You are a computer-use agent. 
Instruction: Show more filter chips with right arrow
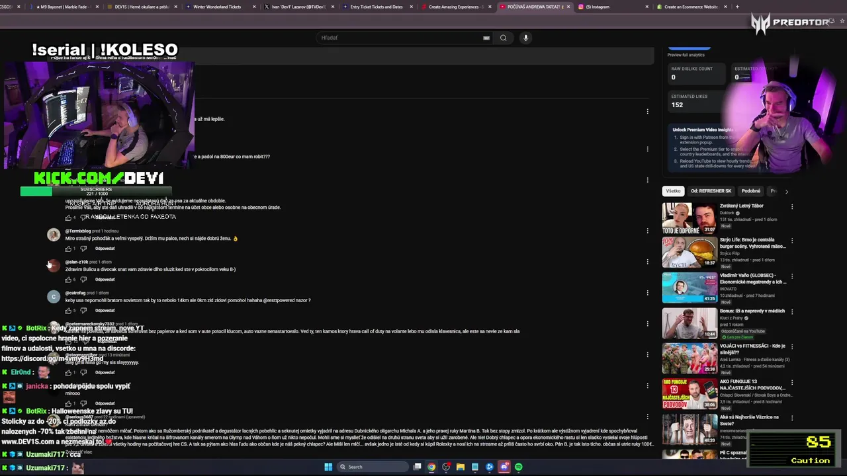(786, 191)
